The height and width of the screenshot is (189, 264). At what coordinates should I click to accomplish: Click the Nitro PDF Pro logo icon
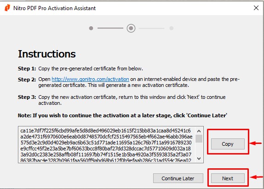7,8
